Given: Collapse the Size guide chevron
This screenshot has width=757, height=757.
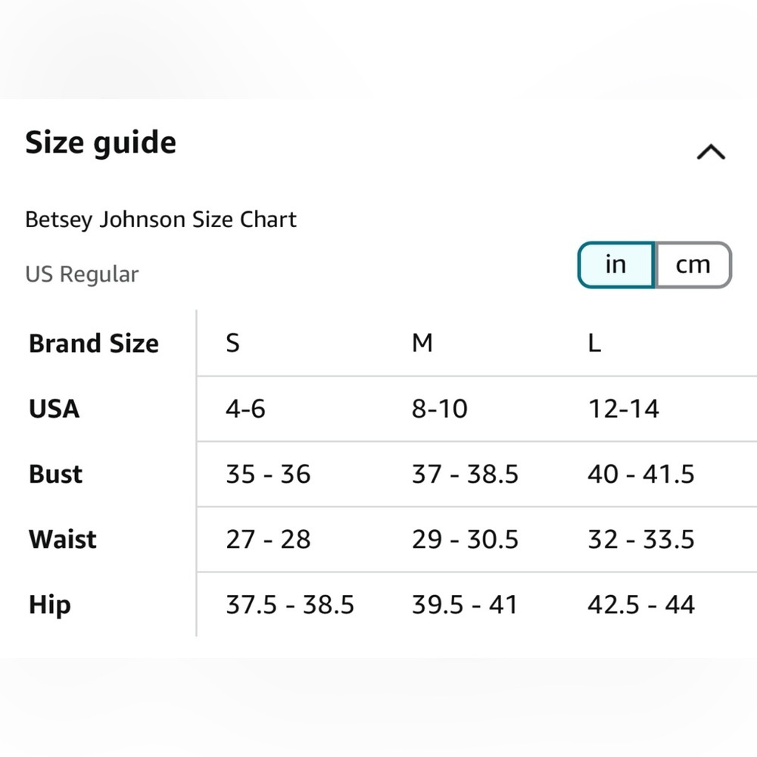Looking at the screenshot, I should [710, 152].
